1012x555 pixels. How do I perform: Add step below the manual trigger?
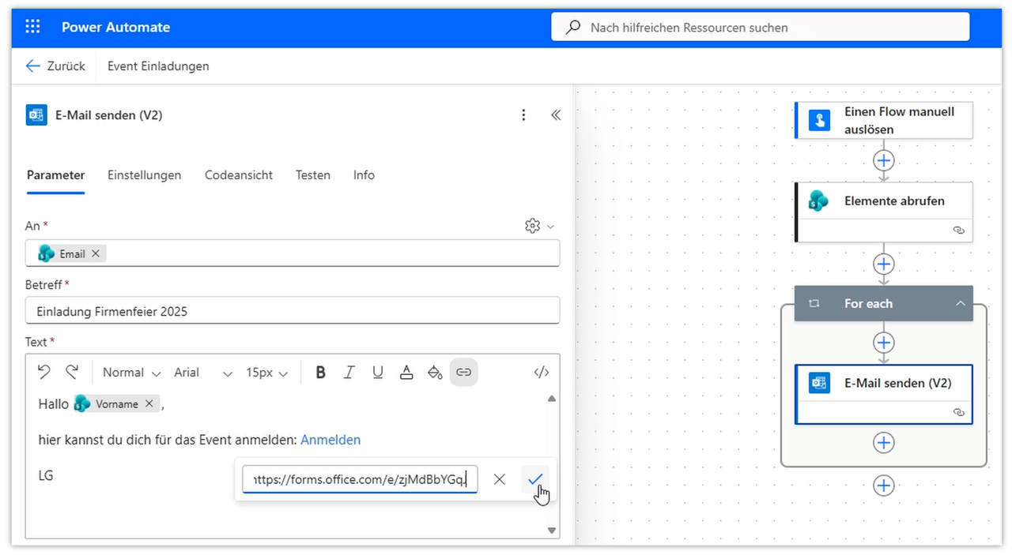click(883, 160)
